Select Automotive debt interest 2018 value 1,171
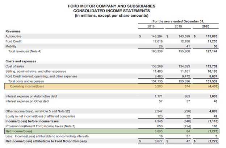This screenshot has width=226, height=148. click(159, 96)
